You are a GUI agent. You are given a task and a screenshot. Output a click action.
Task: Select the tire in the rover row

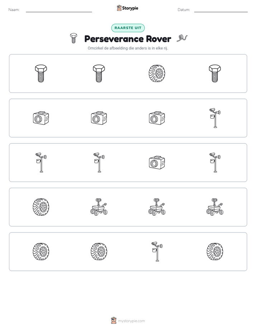click(x=41, y=207)
